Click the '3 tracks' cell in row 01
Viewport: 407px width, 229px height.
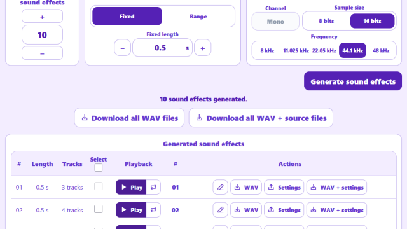pos(72,187)
